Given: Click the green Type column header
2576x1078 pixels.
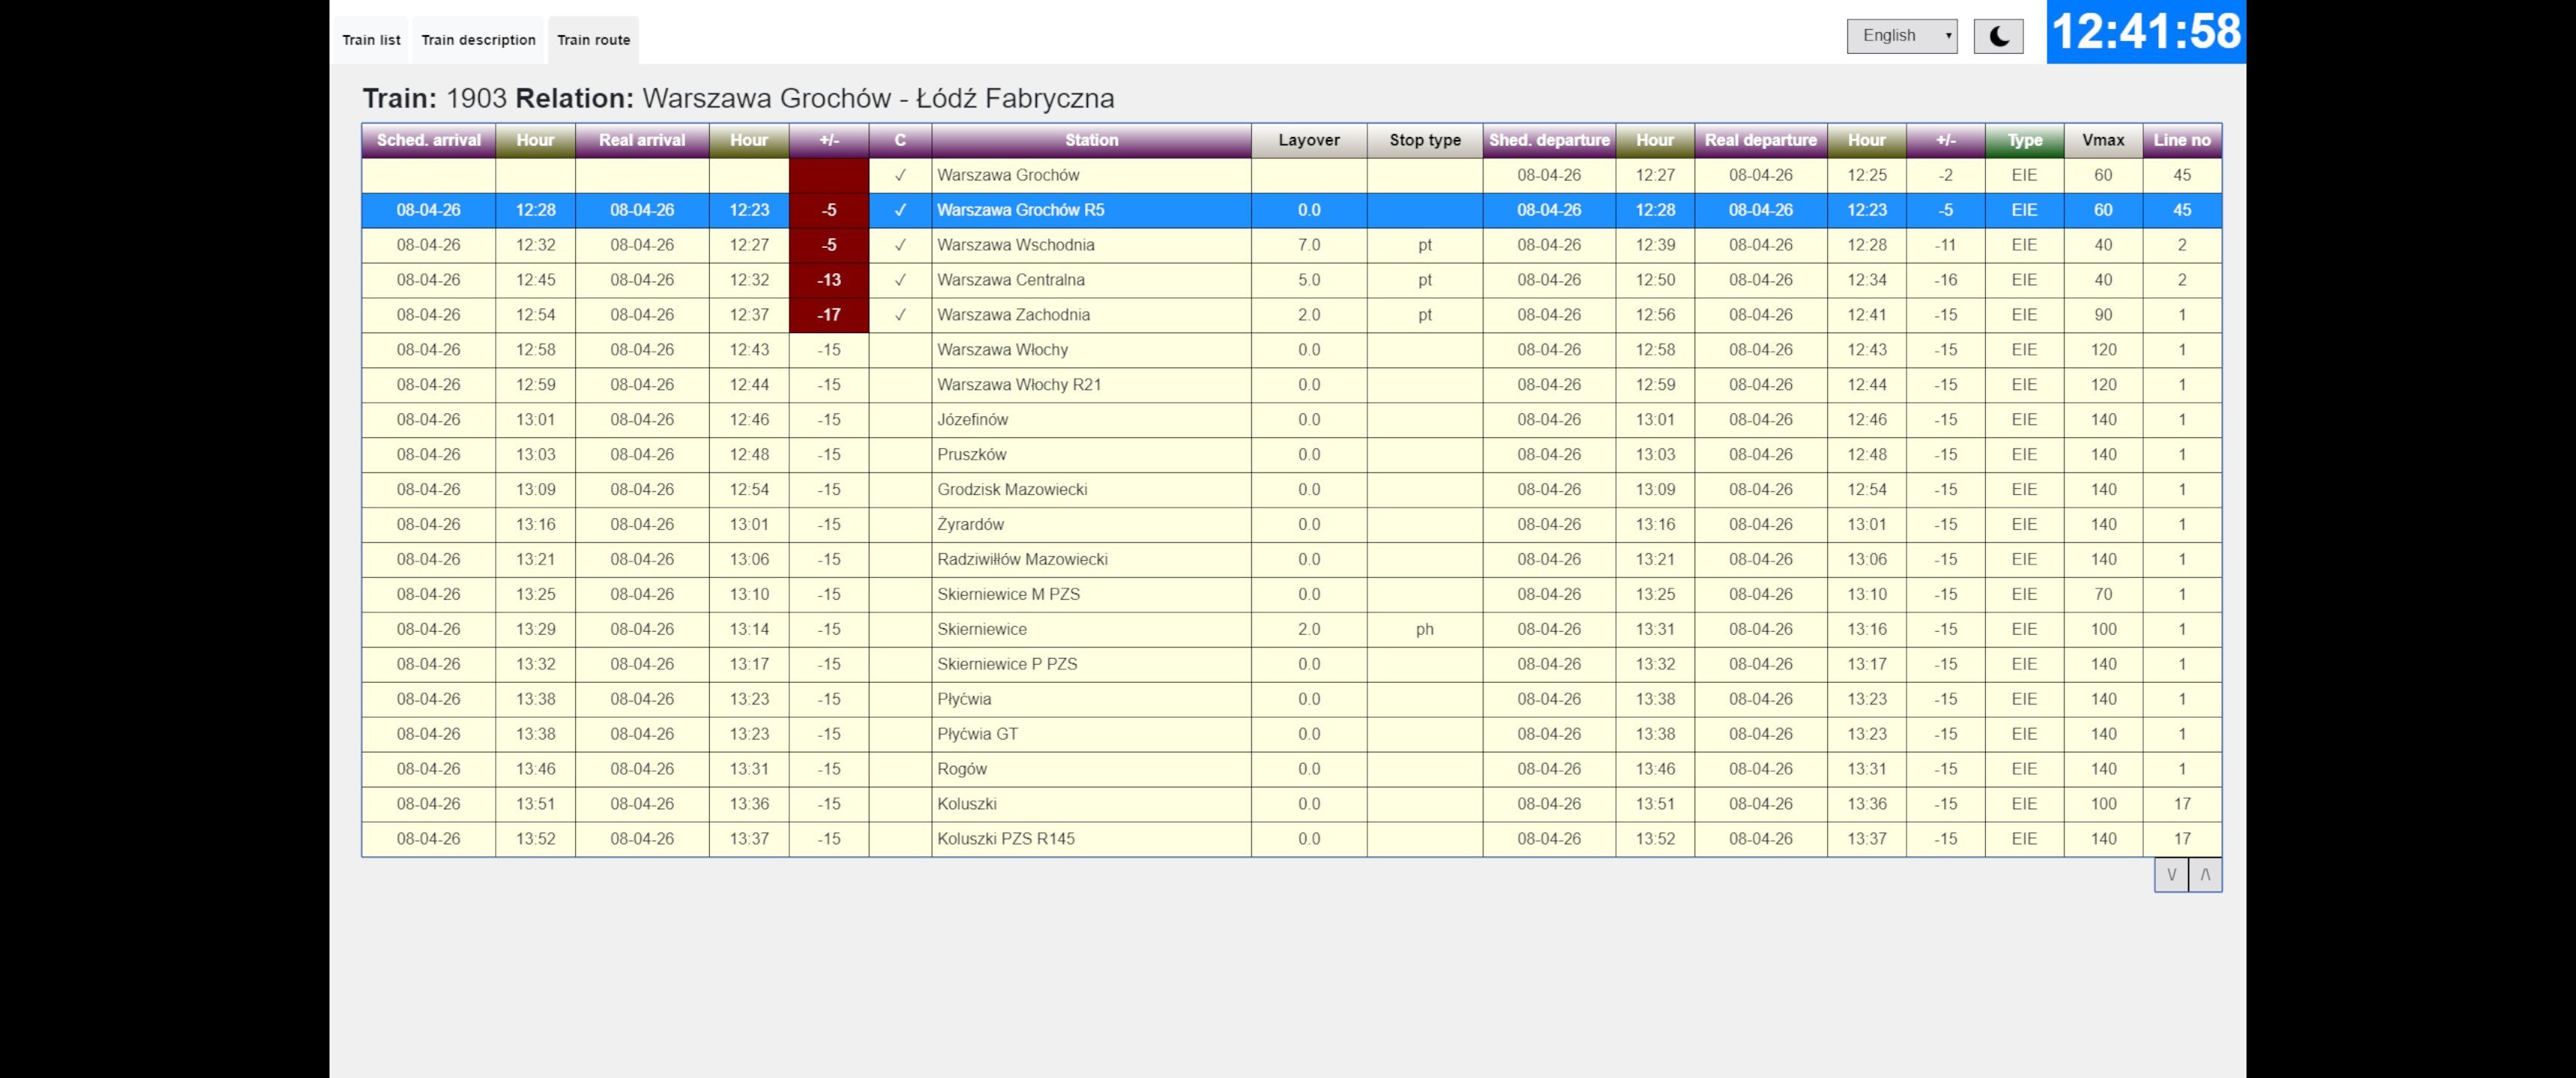Looking at the screenshot, I should point(2024,140).
